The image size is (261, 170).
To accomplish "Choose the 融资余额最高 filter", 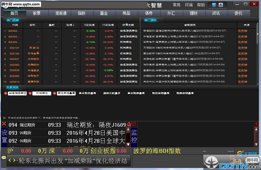I will [x=161, y=93].
